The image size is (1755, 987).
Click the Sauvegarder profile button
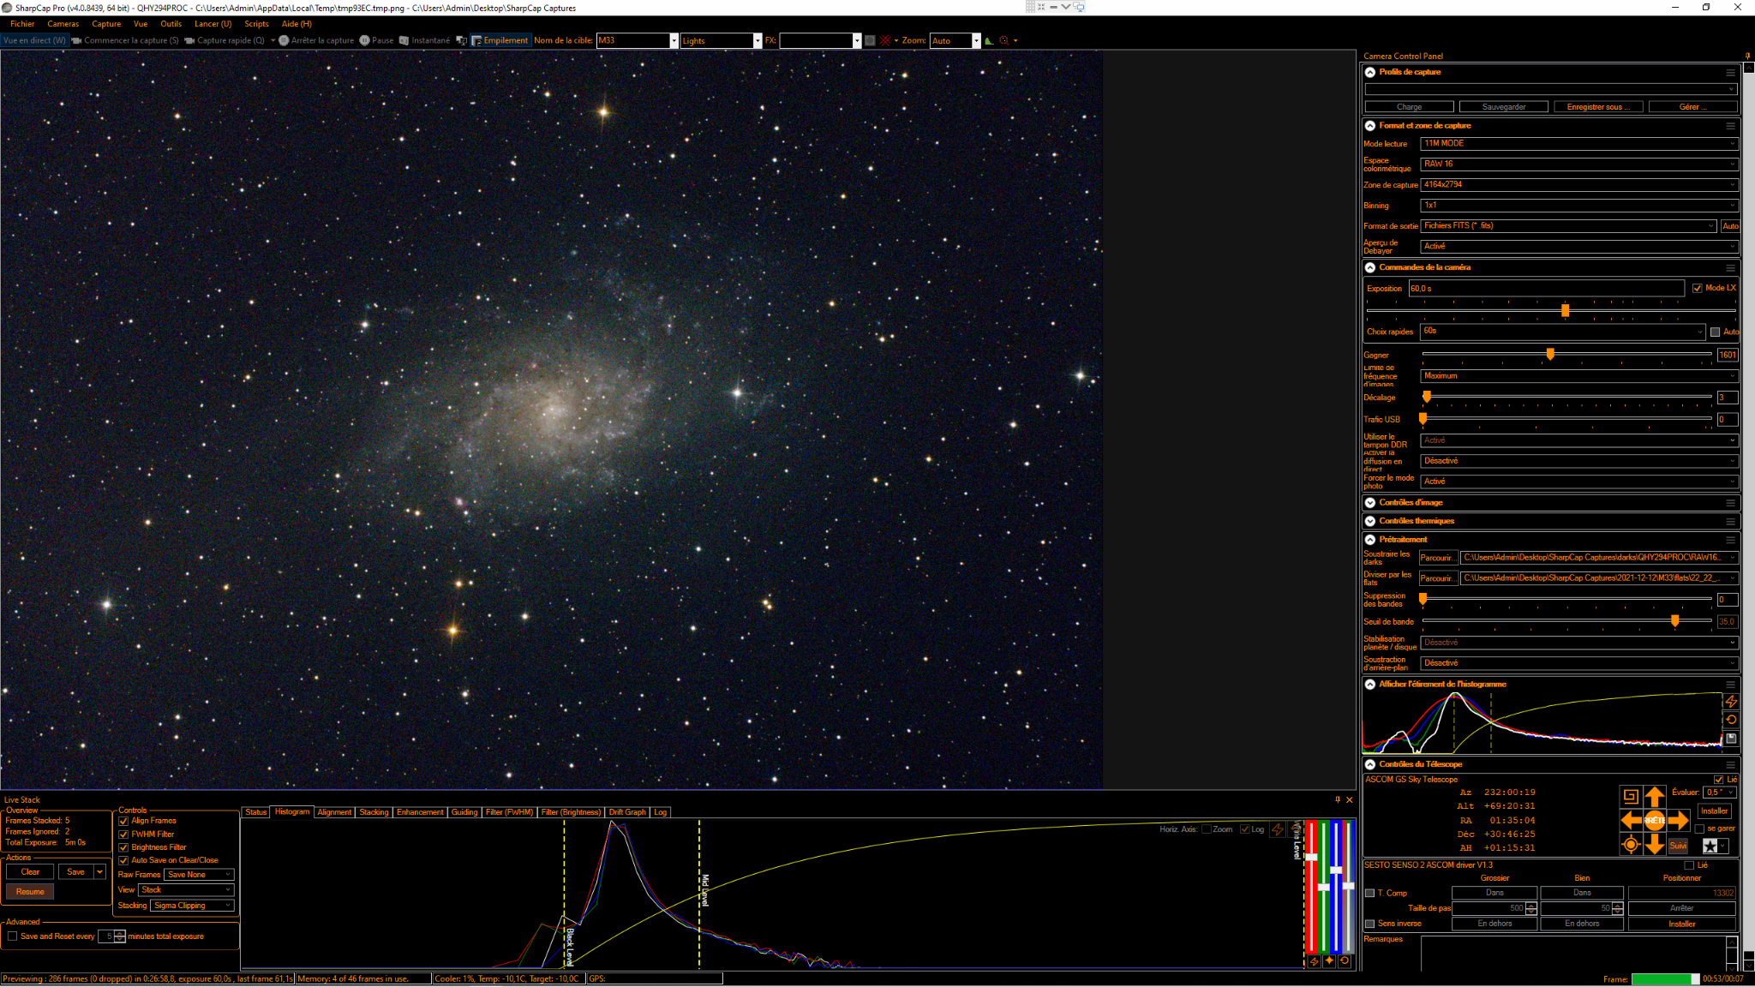tap(1503, 107)
